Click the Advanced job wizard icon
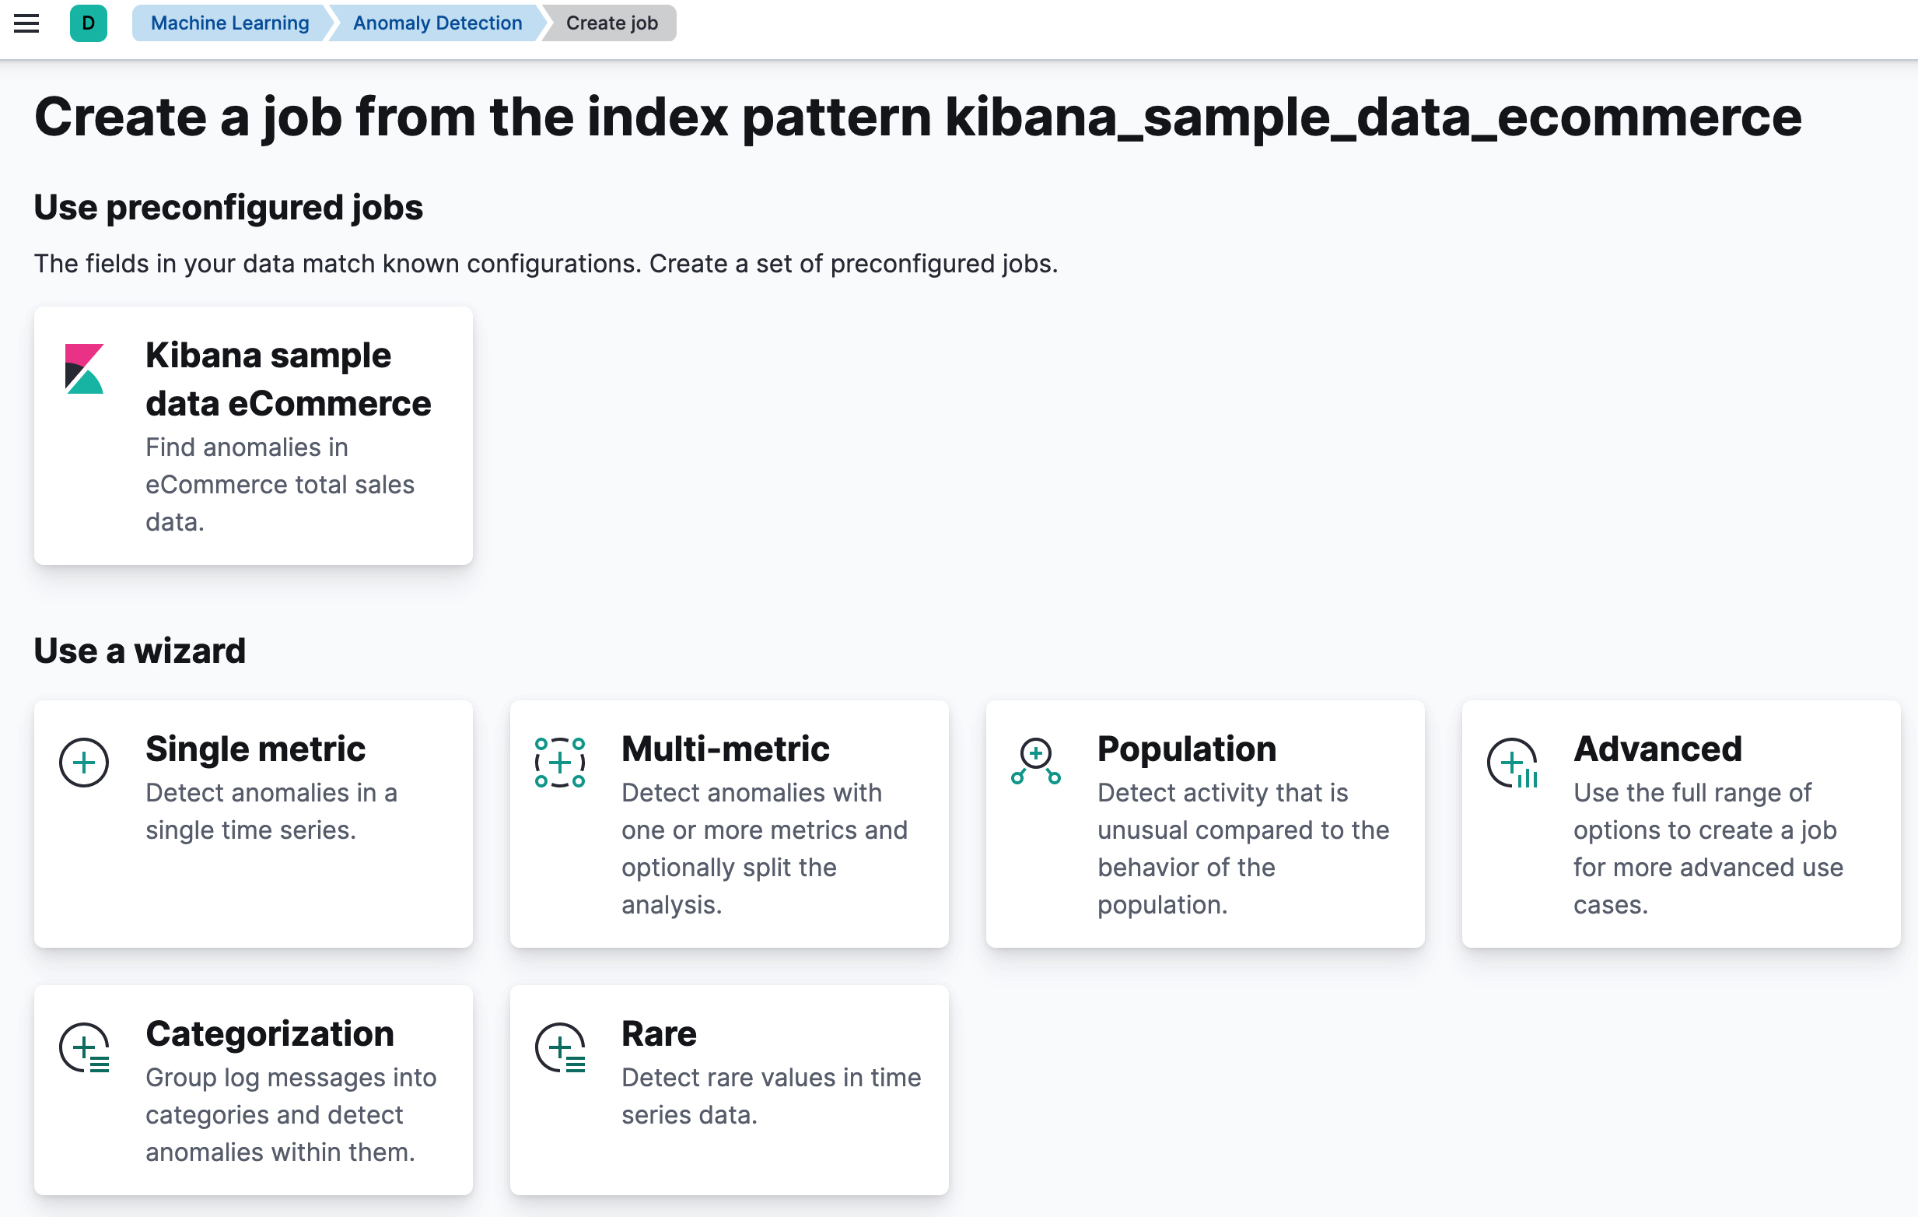Image resolution: width=1918 pixels, height=1217 pixels. [x=1512, y=763]
